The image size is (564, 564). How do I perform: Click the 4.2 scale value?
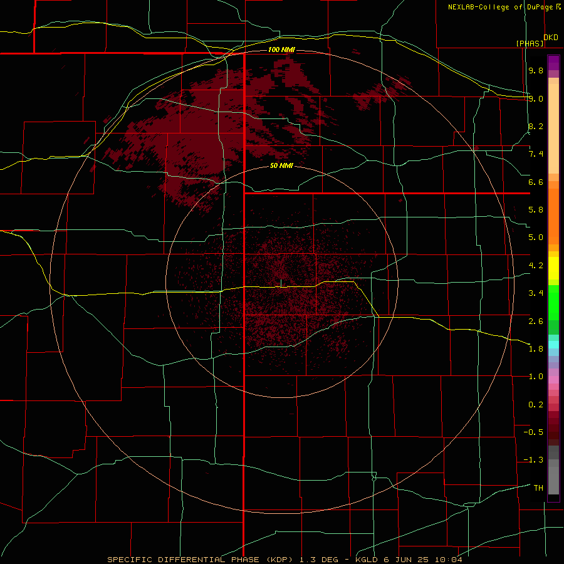pyautogui.click(x=536, y=266)
